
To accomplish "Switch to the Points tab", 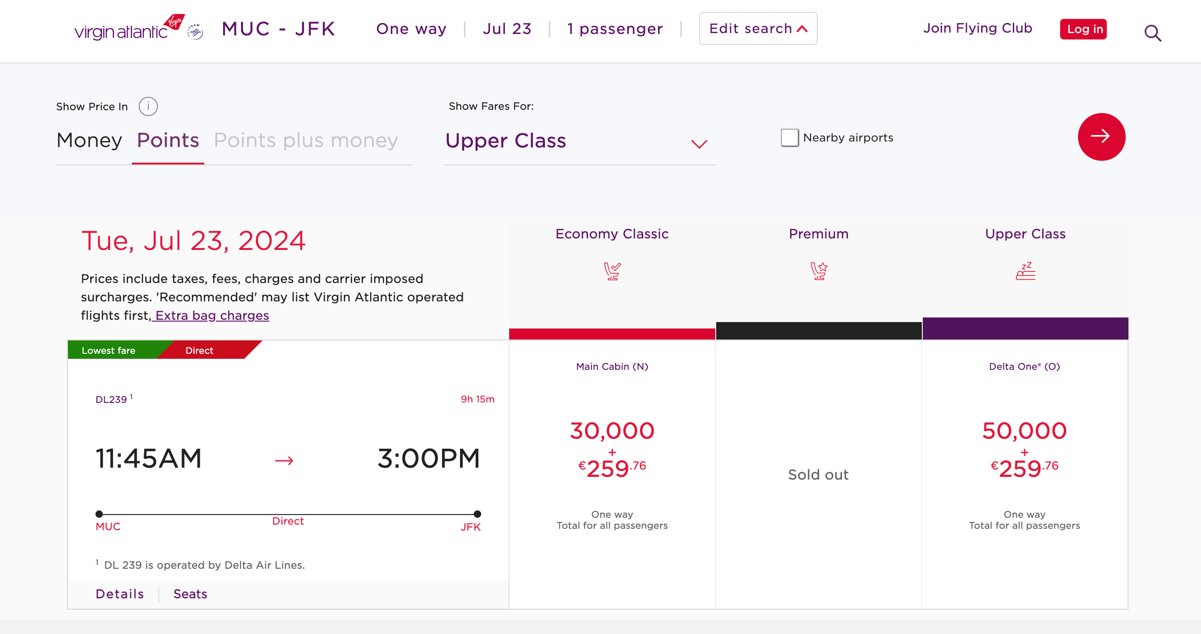I will tap(168, 140).
